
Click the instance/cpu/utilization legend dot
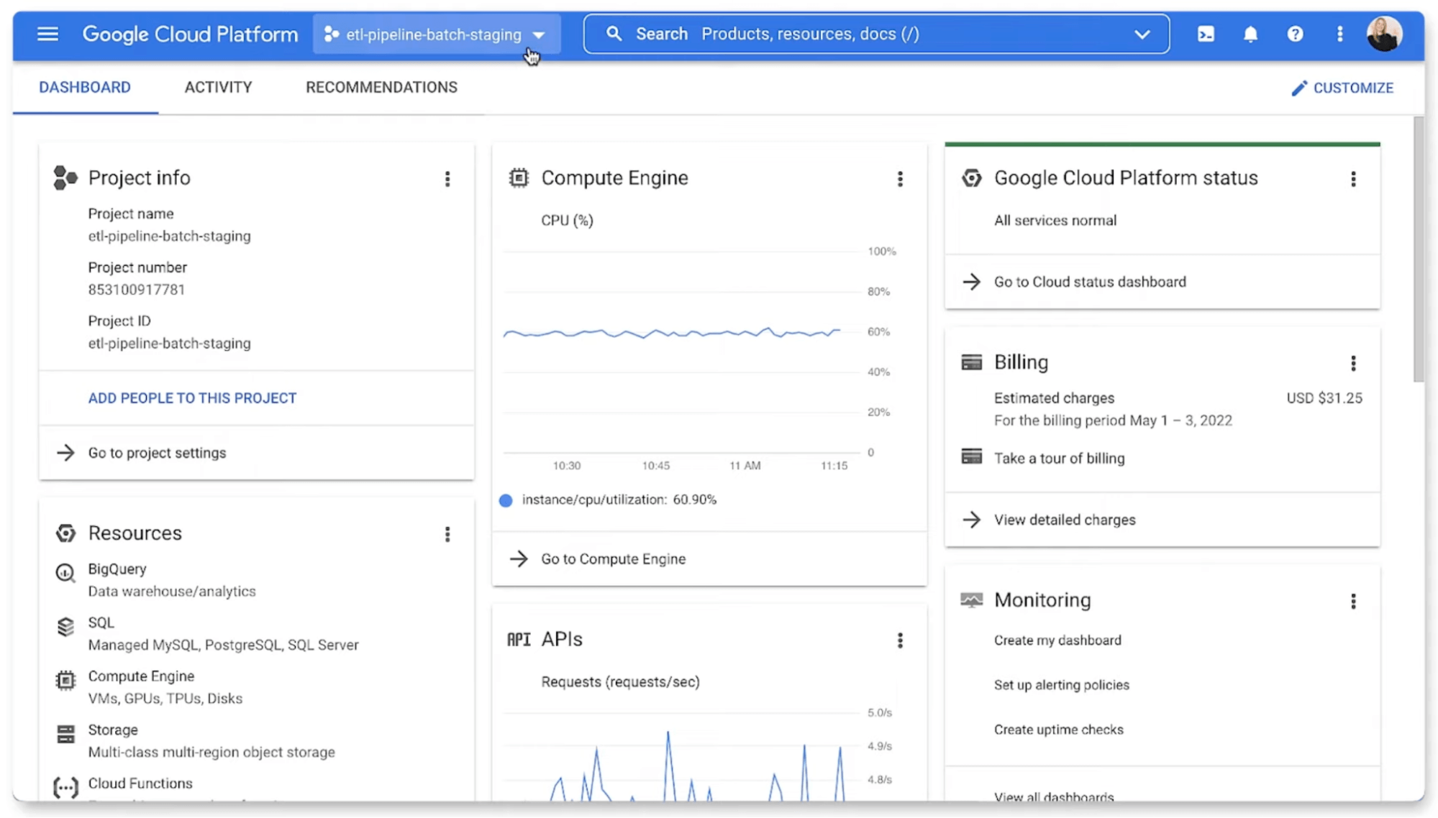pos(506,500)
